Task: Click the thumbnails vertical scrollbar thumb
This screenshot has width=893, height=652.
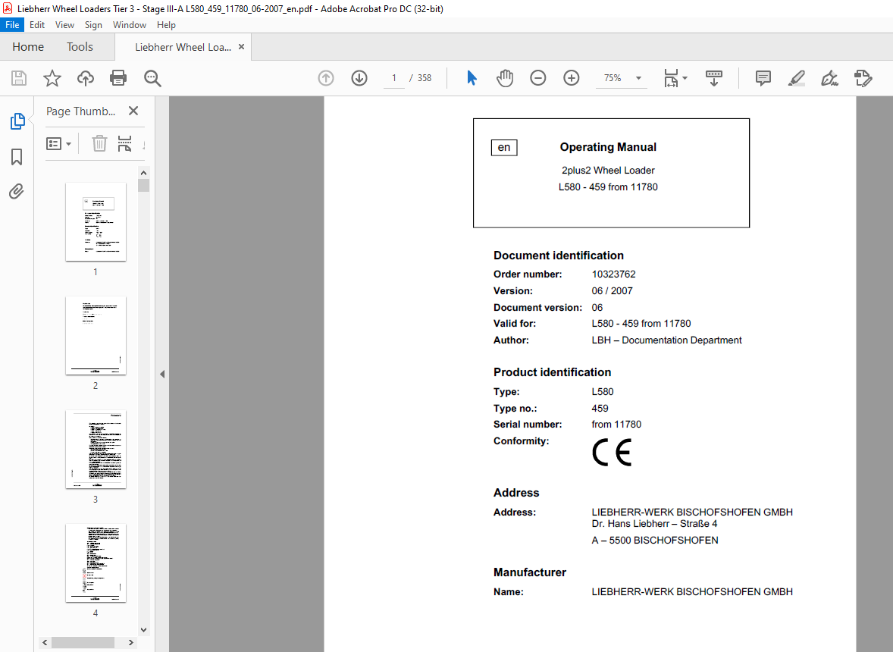Action: (x=143, y=185)
